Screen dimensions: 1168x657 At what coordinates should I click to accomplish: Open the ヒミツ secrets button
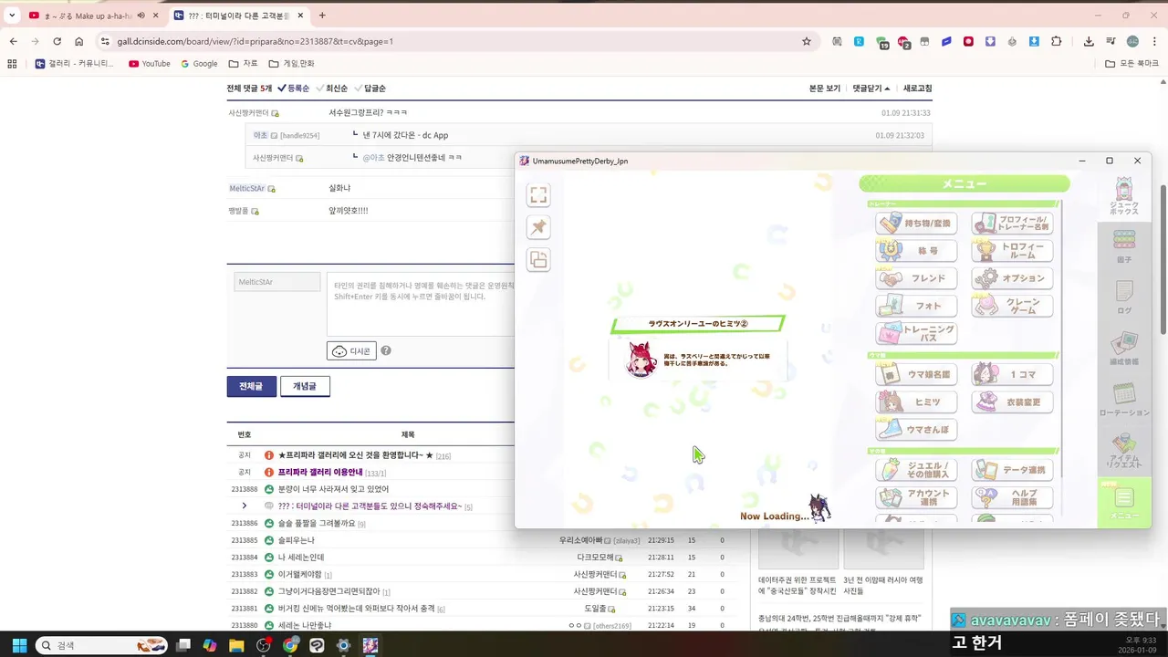tap(917, 401)
